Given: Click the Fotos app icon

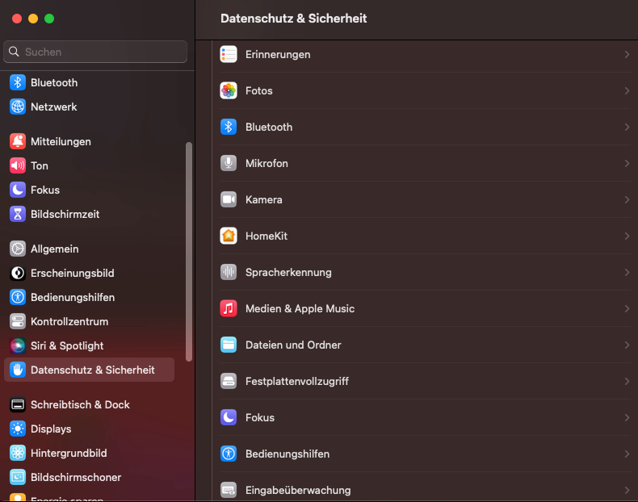Looking at the screenshot, I should (x=229, y=91).
